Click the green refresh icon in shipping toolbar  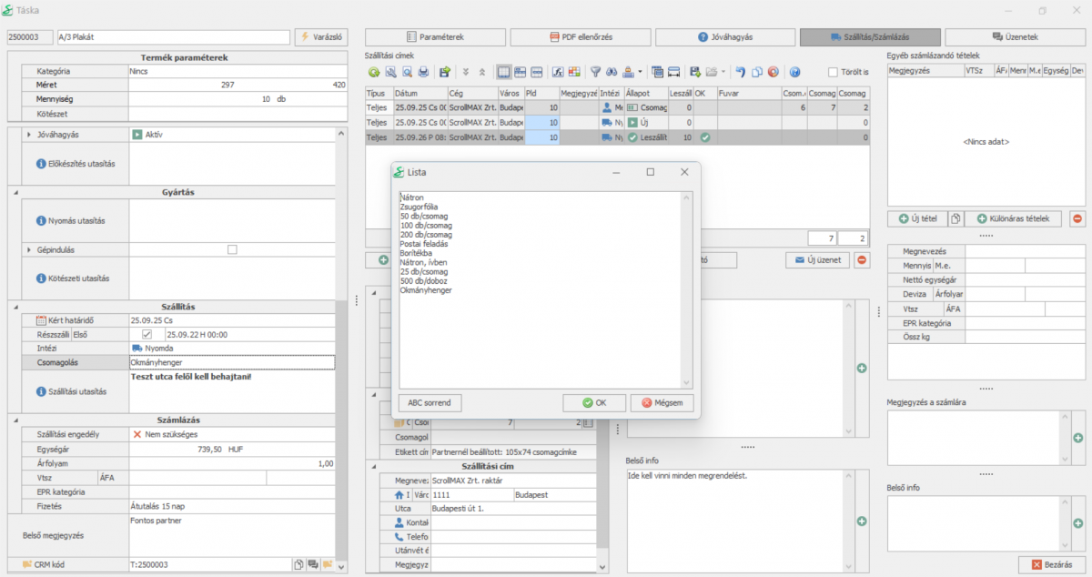click(x=374, y=72)
